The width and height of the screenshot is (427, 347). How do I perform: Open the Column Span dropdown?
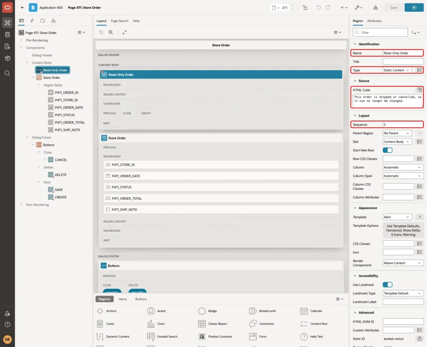click(403, 176)
